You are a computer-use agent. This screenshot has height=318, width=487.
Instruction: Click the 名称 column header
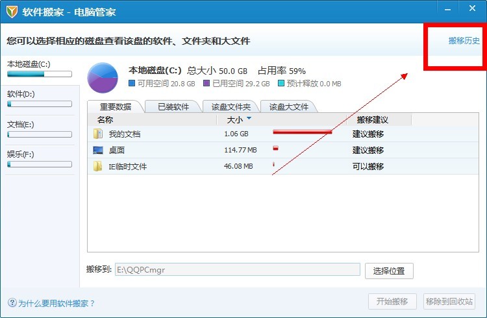[x=105, y=119]
